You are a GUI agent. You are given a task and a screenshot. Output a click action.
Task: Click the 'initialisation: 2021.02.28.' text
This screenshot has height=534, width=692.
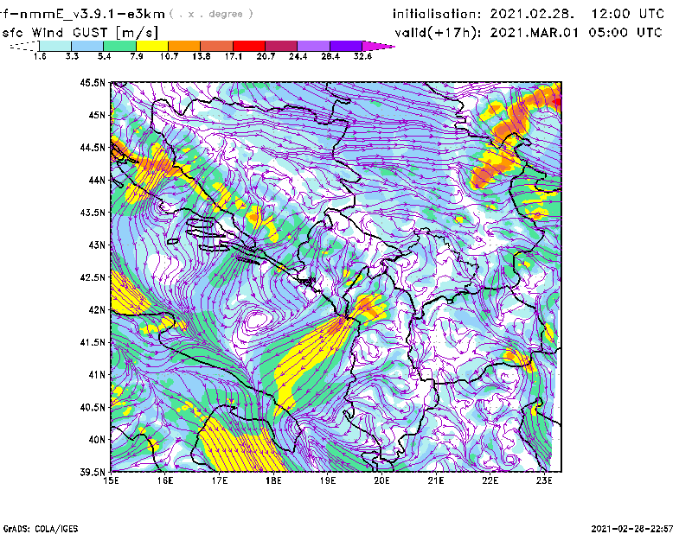(x=484, y=14)
